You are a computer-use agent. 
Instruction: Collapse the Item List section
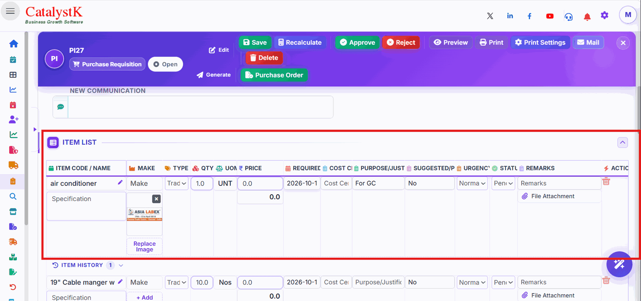(x=623, y=143)
